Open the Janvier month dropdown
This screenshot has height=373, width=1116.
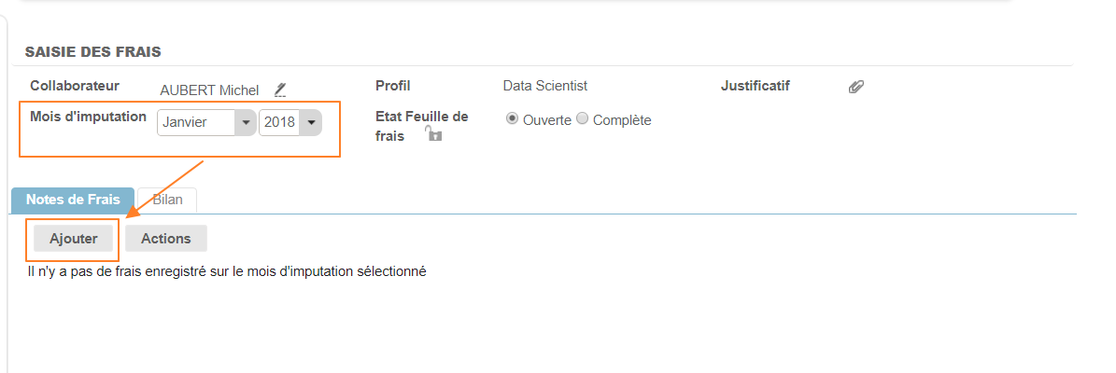point(206,122)
